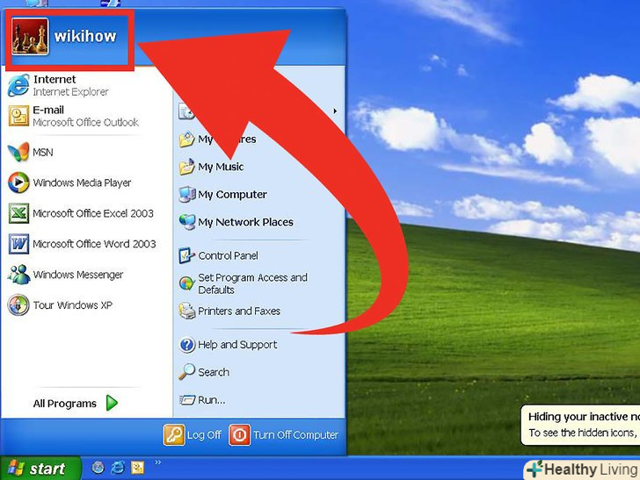
Task: Open the Help and Support label
Action: click(x=237, y=345)
